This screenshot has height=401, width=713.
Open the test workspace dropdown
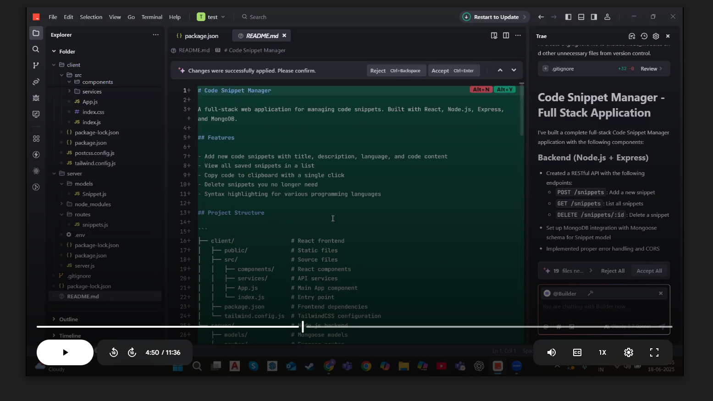211,17
